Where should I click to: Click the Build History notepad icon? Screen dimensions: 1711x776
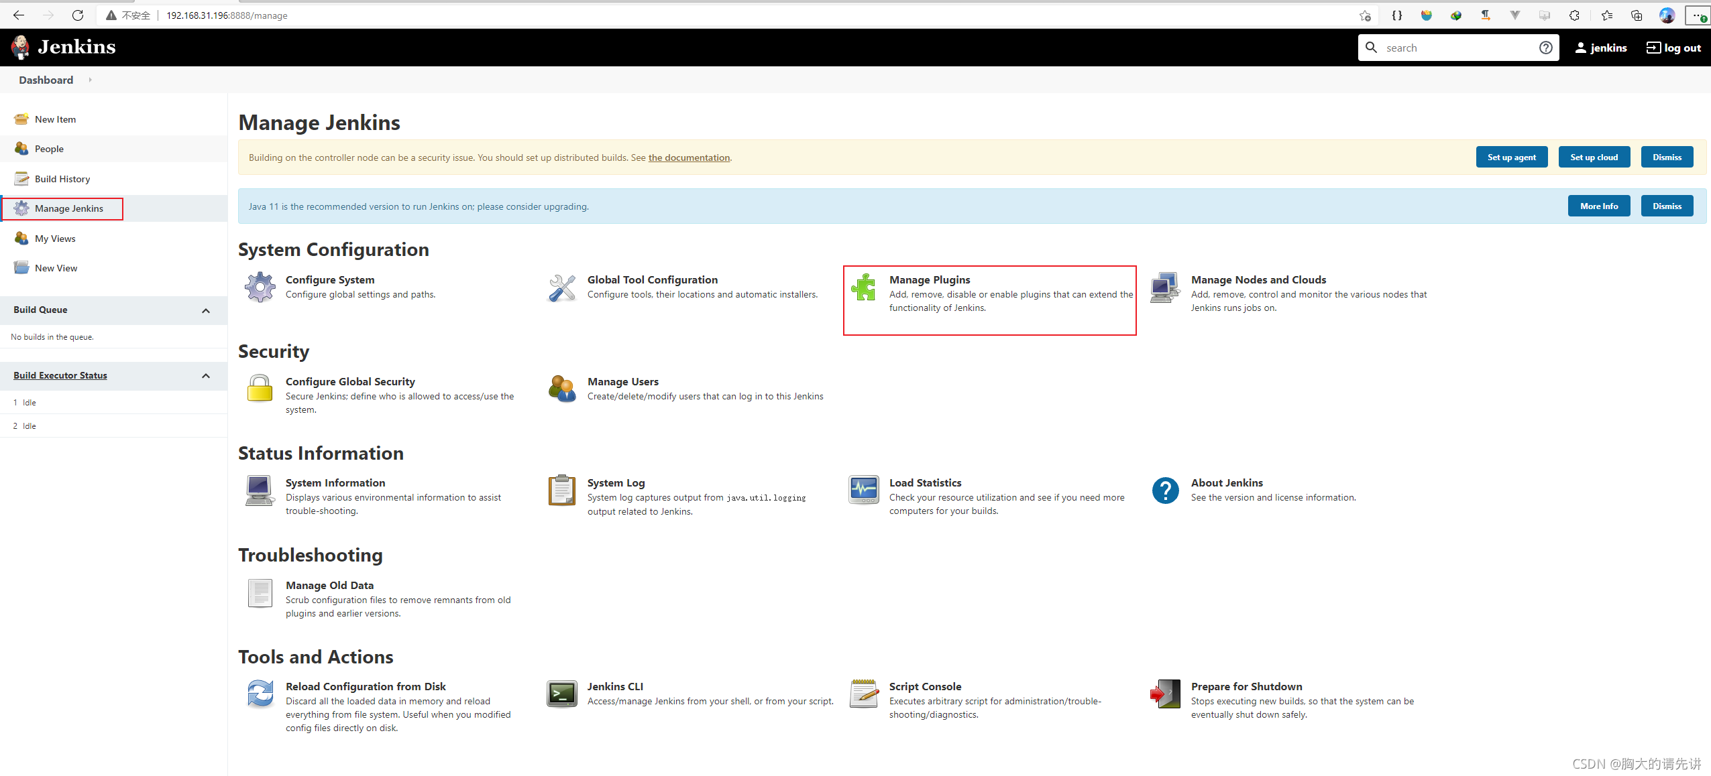pos(21,179)
